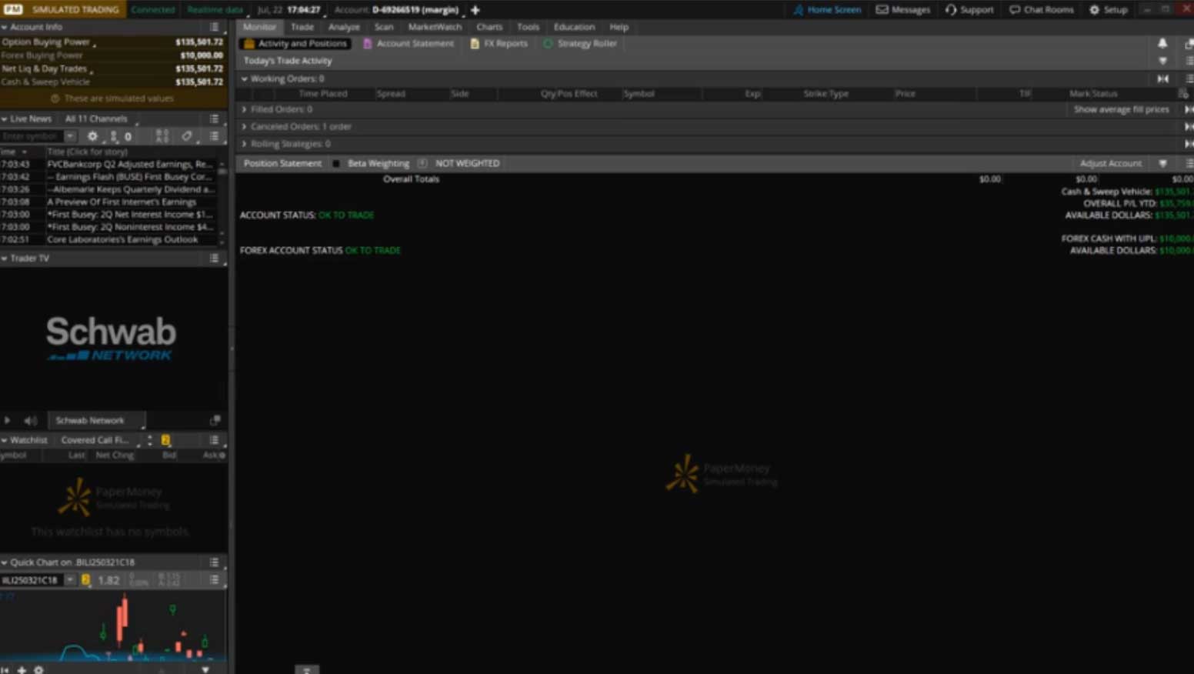Click the Live News symbol entry field
The height and width of the screenshot is (674, 1194).
click(31, 136)
